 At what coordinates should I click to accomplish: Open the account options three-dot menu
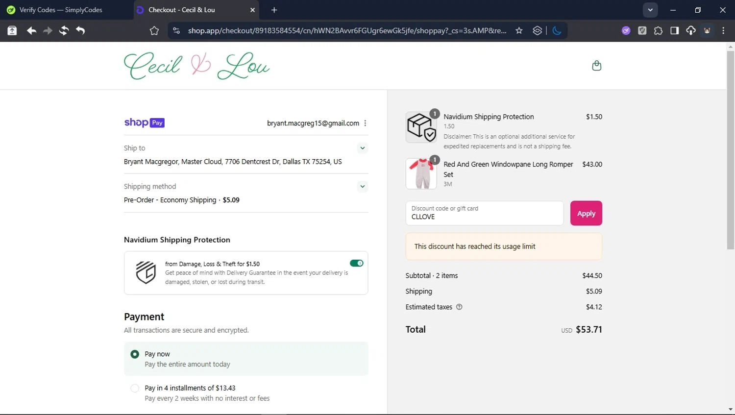365,123
